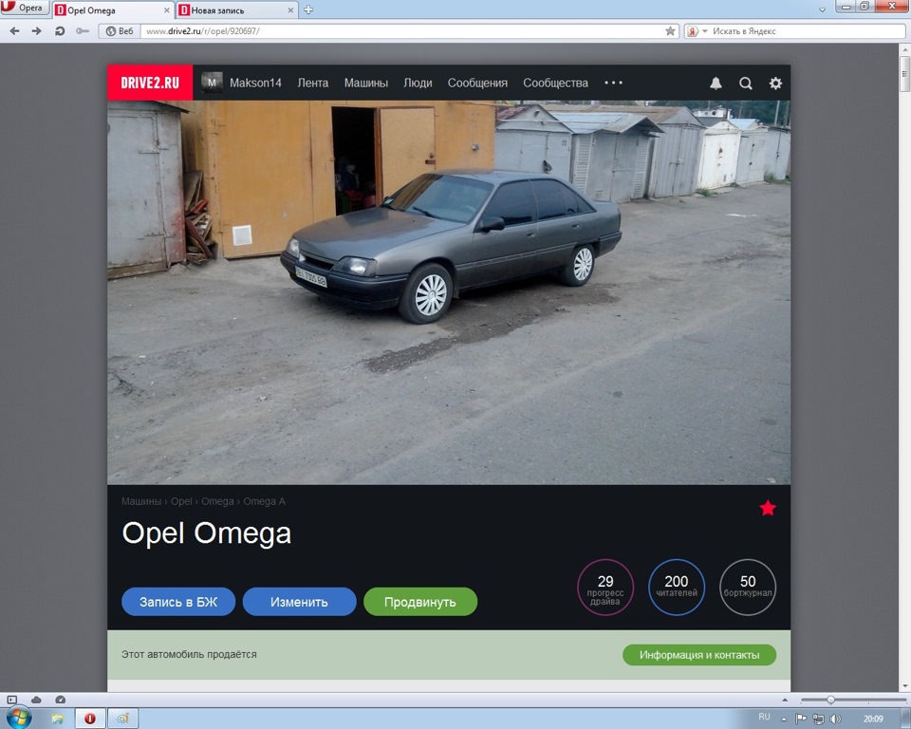The width and height of the screenshot is (911, 729).
Task: Click the green Продвинуть button
Action: pyautogui.click(x=420, y=602)
